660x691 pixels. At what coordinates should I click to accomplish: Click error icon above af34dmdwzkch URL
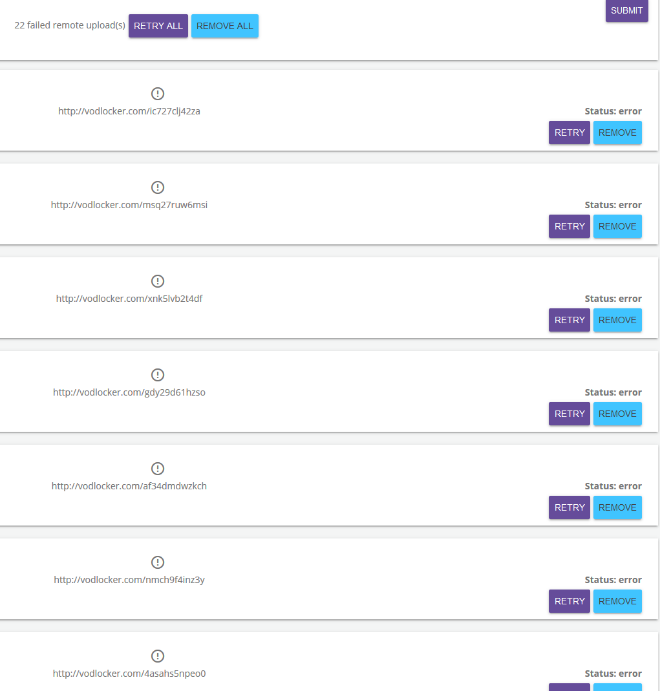point(157,469)
